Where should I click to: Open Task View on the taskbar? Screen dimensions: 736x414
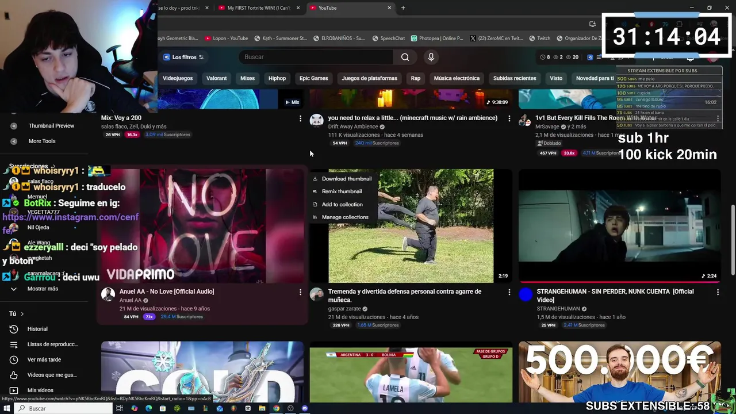[120, 408]
